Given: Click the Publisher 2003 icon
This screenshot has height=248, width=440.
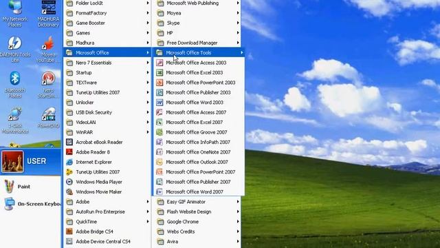Looking at the screenshot, I should point(159,92).
